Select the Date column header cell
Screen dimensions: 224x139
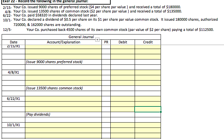[13, 42]
